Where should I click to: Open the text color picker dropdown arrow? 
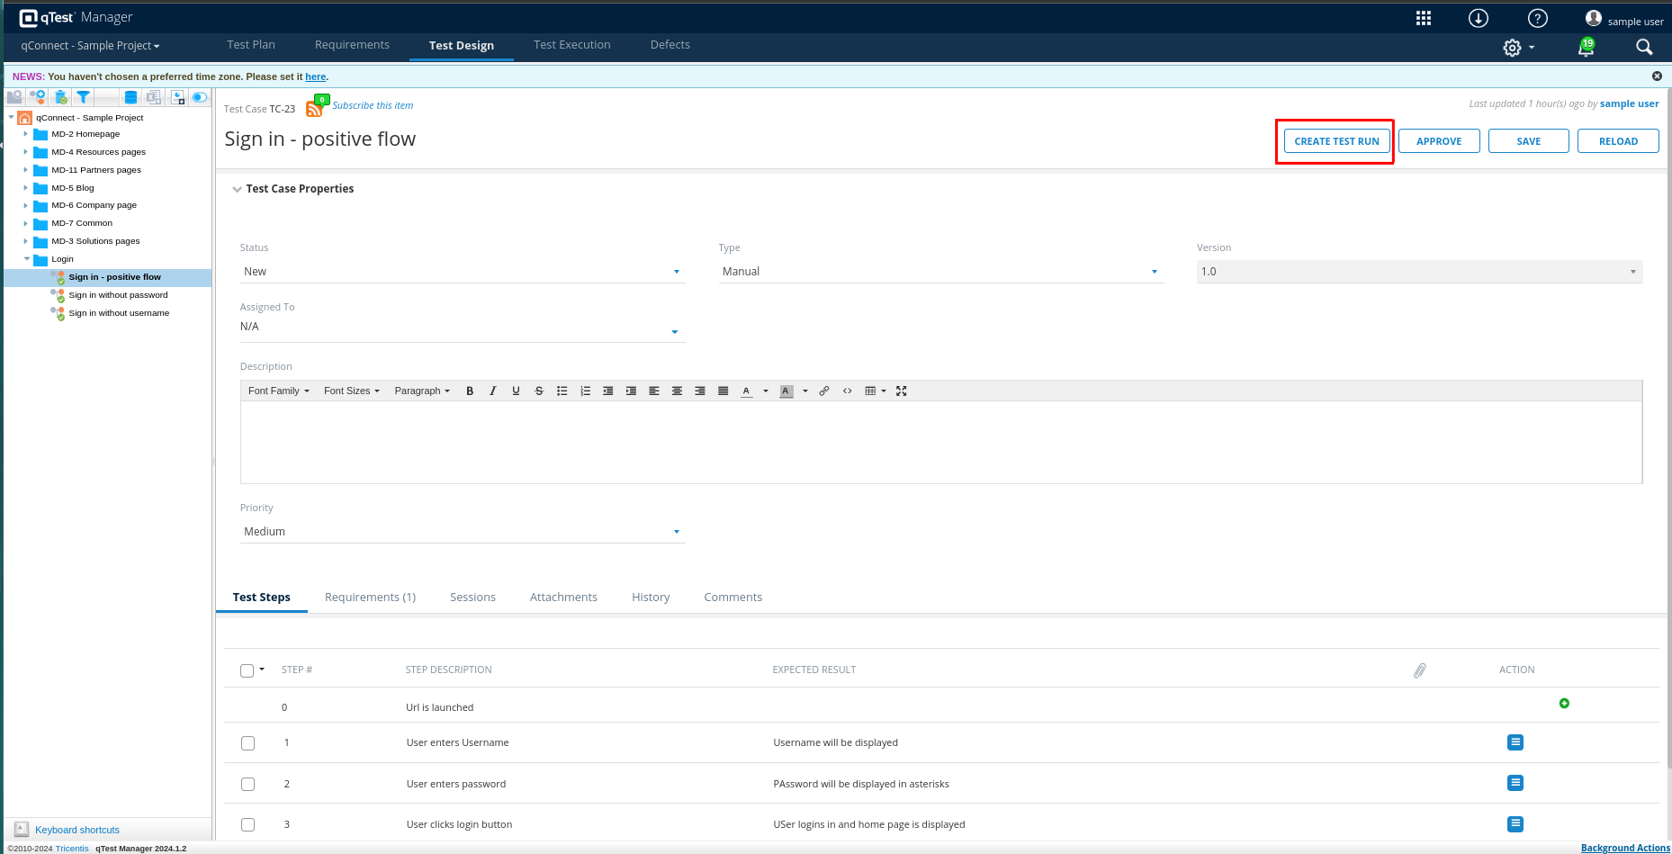point(766,391)
